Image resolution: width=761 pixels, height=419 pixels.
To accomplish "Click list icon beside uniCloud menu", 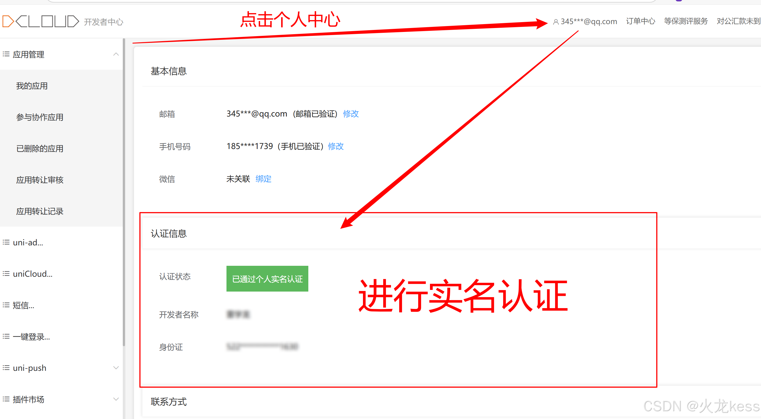I will pyautogui.click(x=6, y=274).
